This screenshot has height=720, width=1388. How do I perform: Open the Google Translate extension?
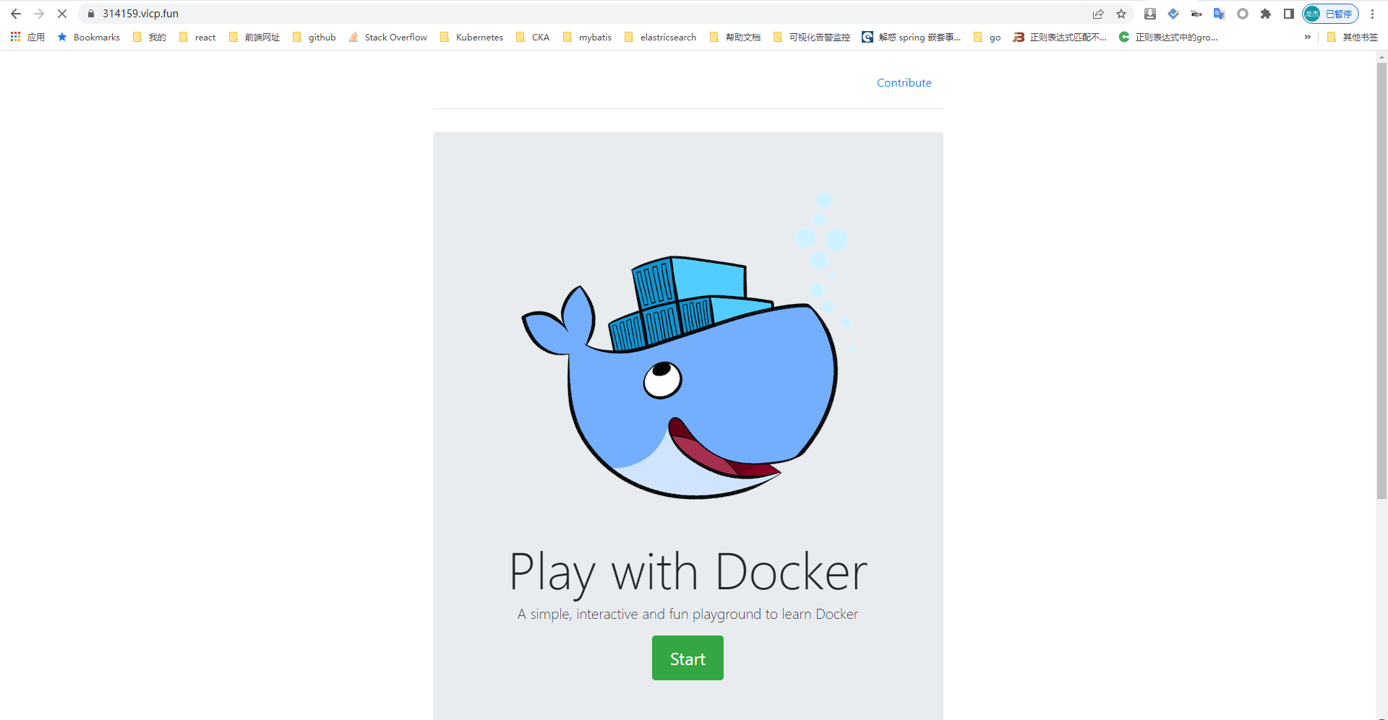1220,14
